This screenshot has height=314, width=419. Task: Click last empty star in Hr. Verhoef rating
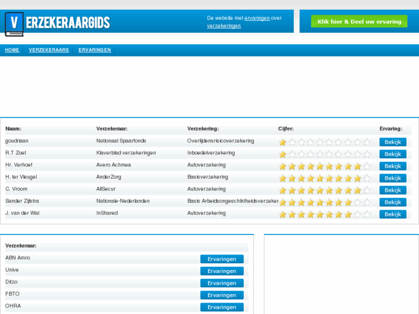[367, 167]
